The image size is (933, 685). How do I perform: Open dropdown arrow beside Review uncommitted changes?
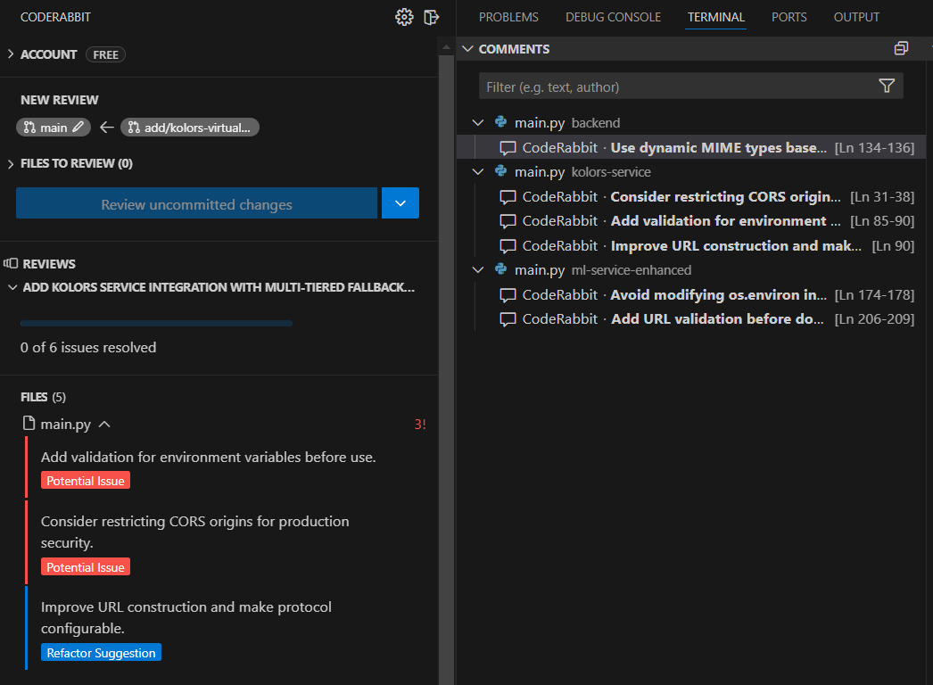(400, 203)
